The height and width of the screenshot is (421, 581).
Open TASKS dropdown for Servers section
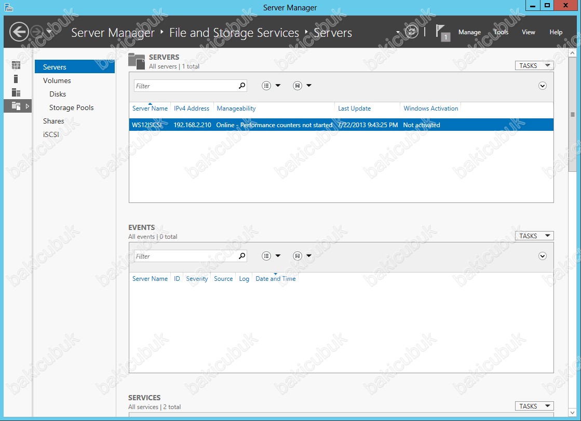(x=534, y=65)
